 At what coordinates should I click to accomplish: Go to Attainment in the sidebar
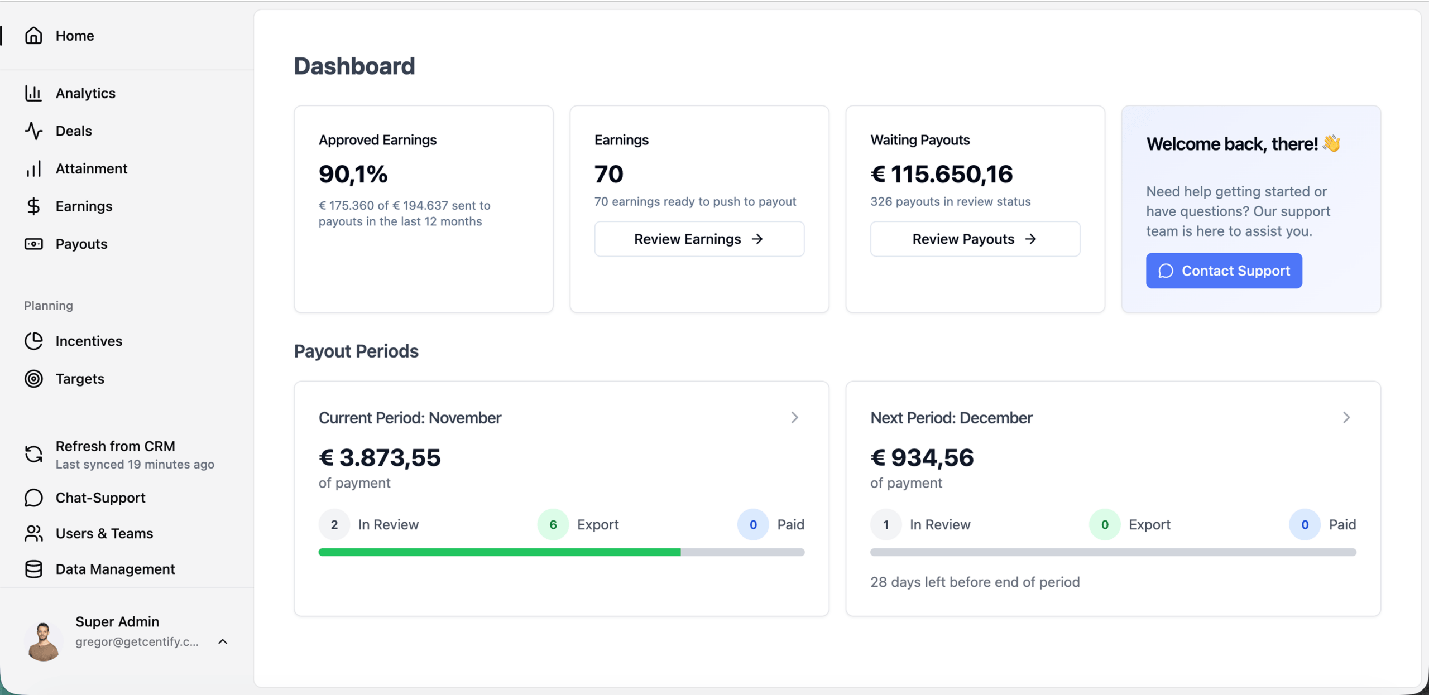click(x=92, y=168)
